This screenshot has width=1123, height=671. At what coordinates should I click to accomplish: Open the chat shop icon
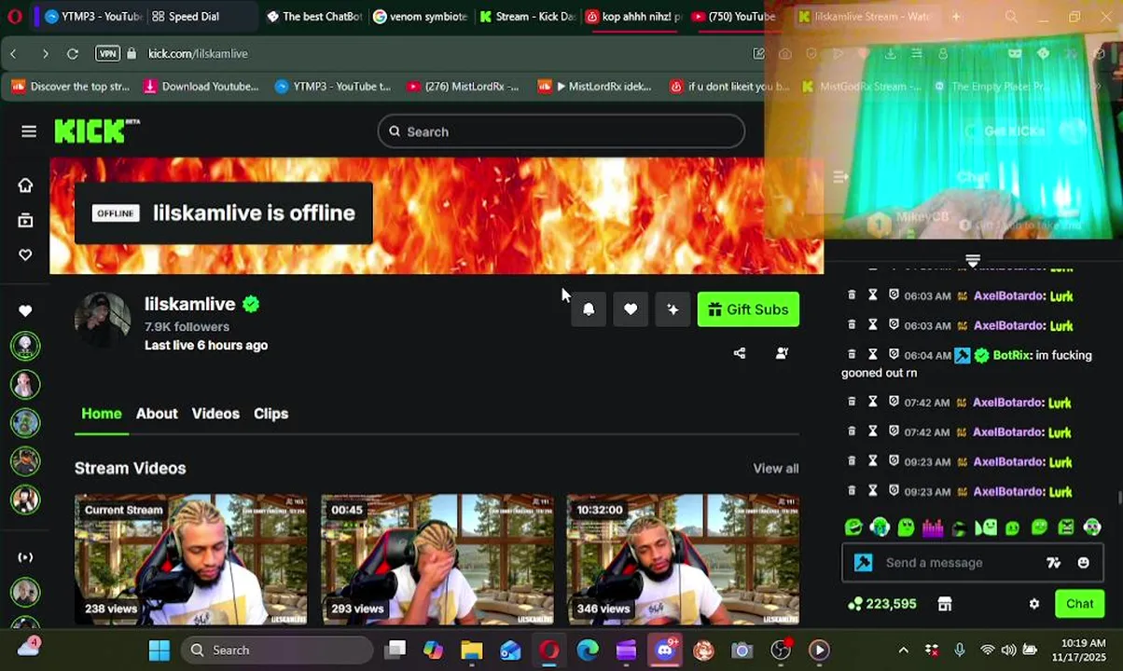coord(945,604)
